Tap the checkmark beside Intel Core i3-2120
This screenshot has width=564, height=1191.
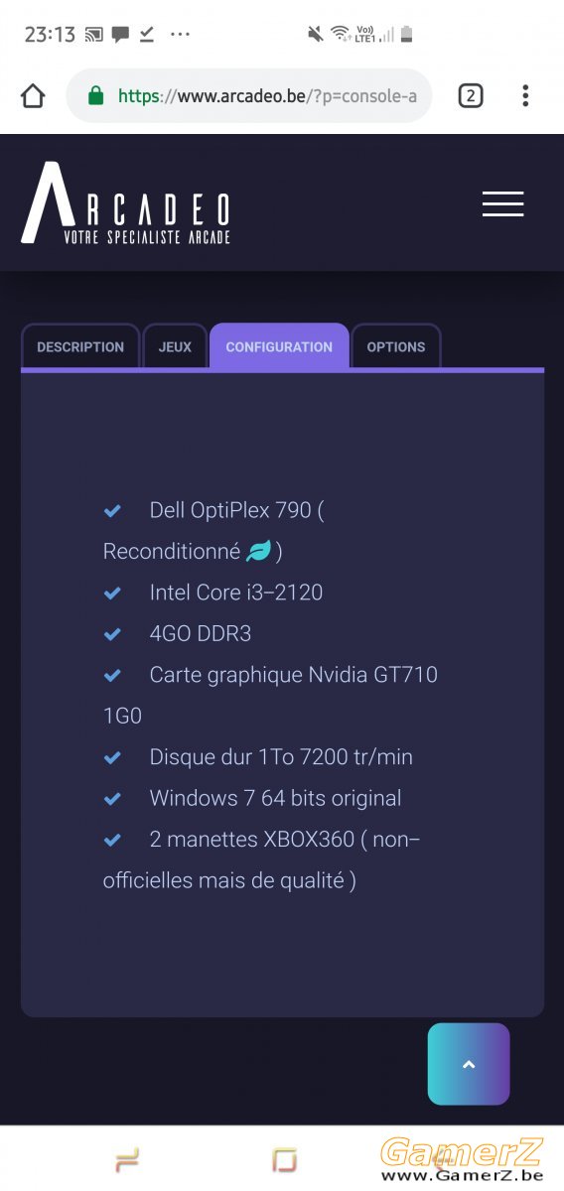pyautogui.click(x=112, y=593)
